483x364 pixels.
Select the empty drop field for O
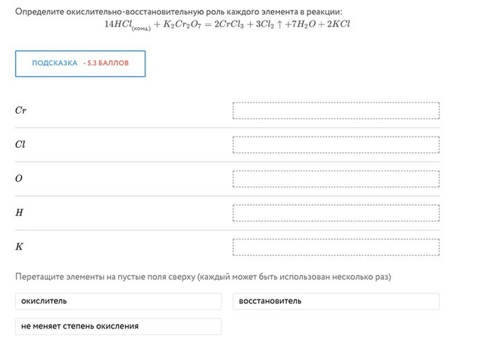[336, 179]
